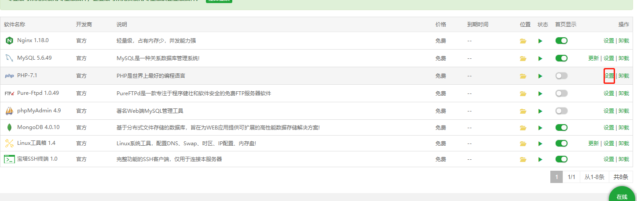Viewport: 637px width, 201px height.
Task: Open the 宝塔SSH终端 install folder icon
Action: pos(523,159)
